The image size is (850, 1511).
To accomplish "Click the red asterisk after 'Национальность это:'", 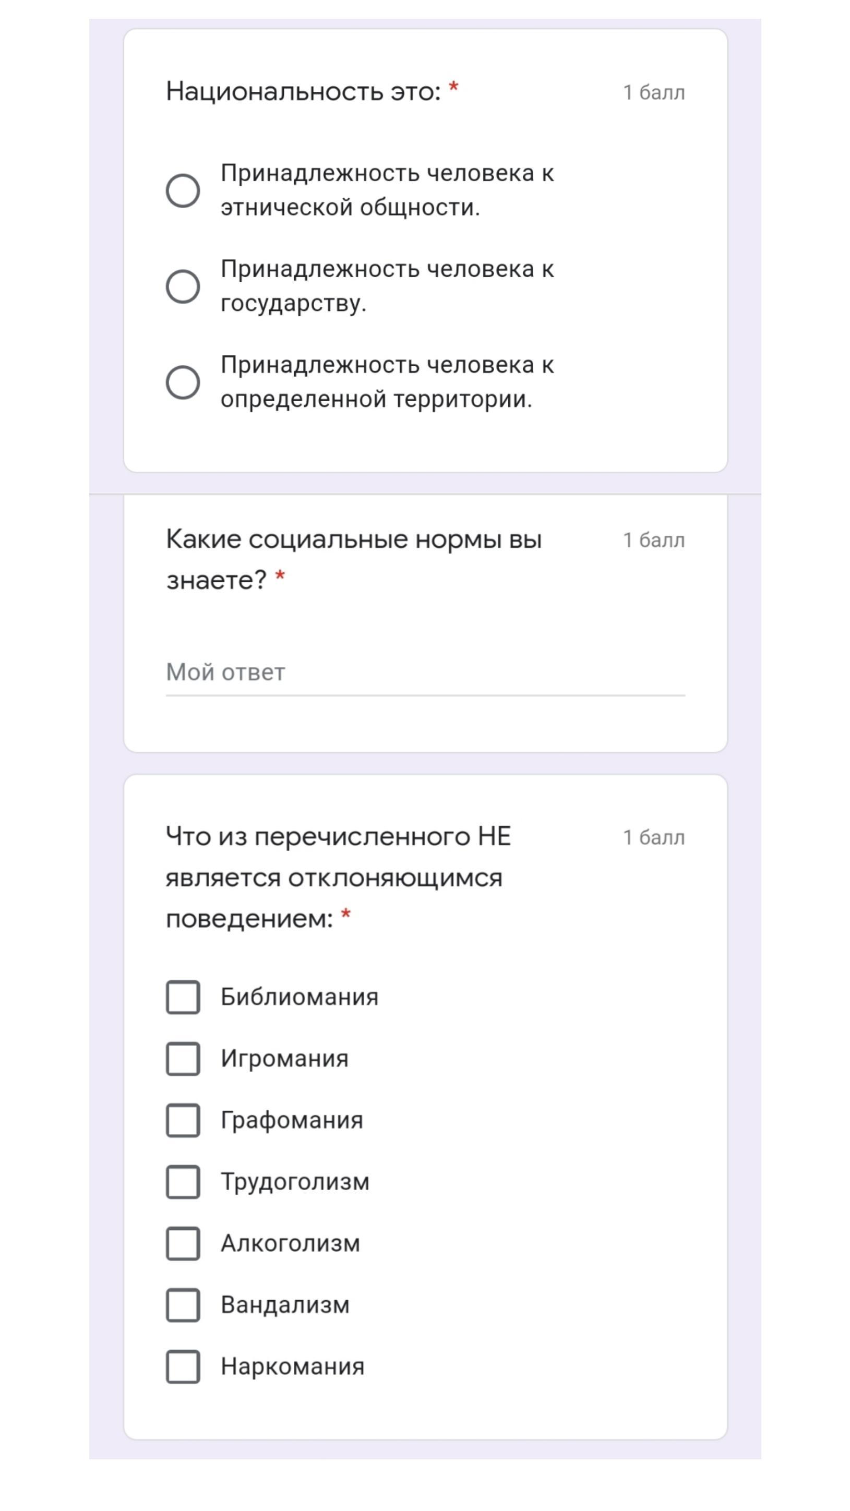I will click(x=453, y=88).
